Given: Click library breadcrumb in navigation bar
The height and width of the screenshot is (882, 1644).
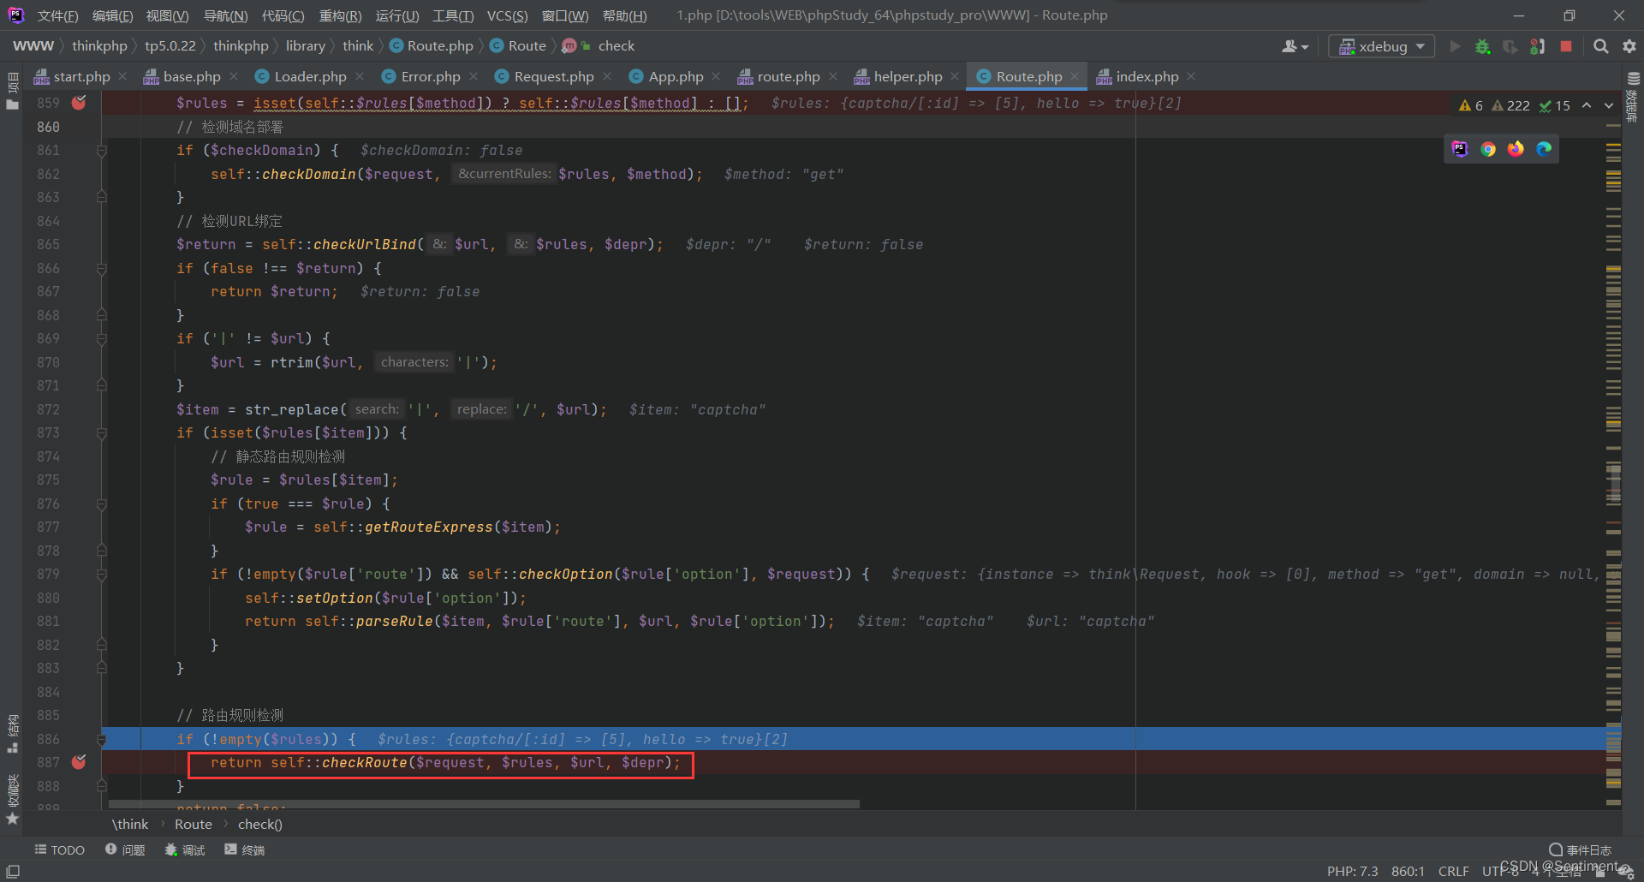Looking at the screenshot, I should point(306,46).
